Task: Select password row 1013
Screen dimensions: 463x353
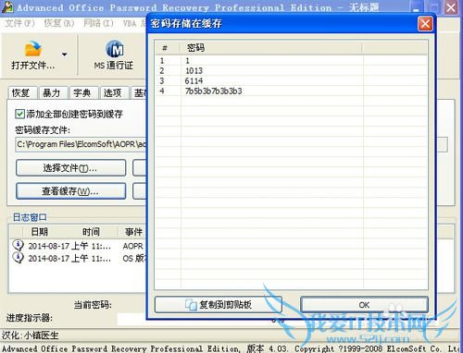Action: (292, 70)
